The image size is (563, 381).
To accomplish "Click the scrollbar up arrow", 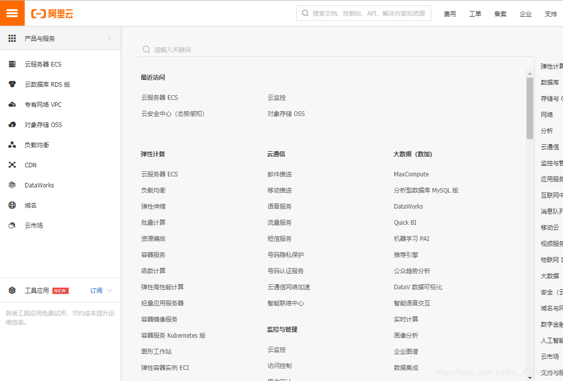I will tap(530, 73).
